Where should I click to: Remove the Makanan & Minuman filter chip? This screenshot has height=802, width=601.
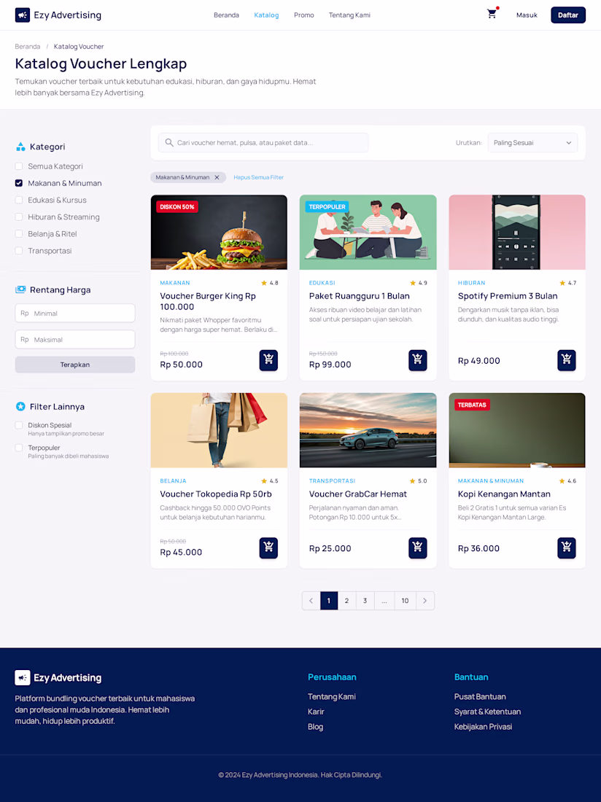(217, 177)
